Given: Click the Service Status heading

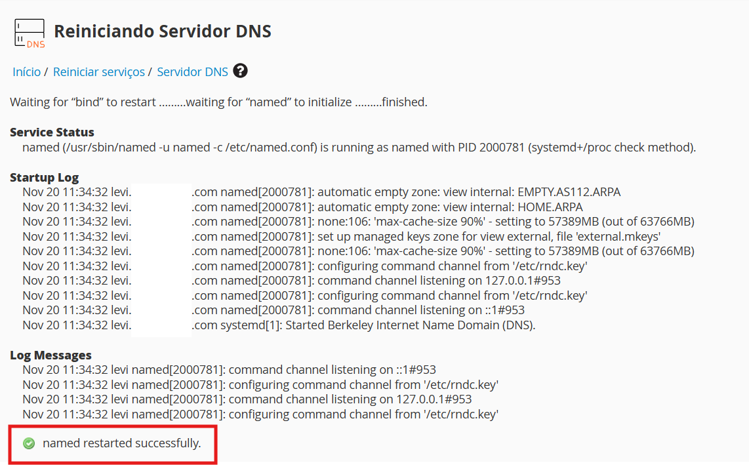Looking at the screenshot, I should click(52, 132).
